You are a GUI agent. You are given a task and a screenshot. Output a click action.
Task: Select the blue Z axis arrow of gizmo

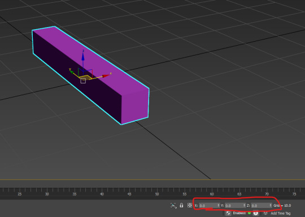(x=83, y=56)
